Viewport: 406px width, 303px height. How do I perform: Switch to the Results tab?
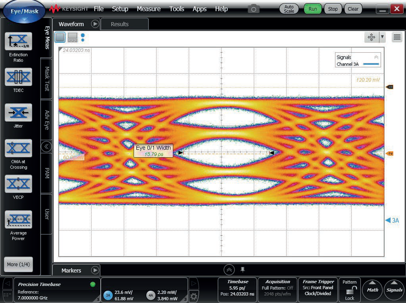(x=120, y=24)
